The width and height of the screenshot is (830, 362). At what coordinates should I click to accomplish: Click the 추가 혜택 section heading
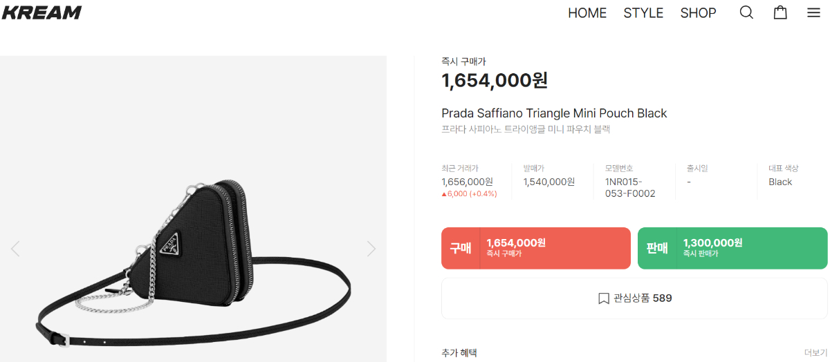click(x=459, y=353)
